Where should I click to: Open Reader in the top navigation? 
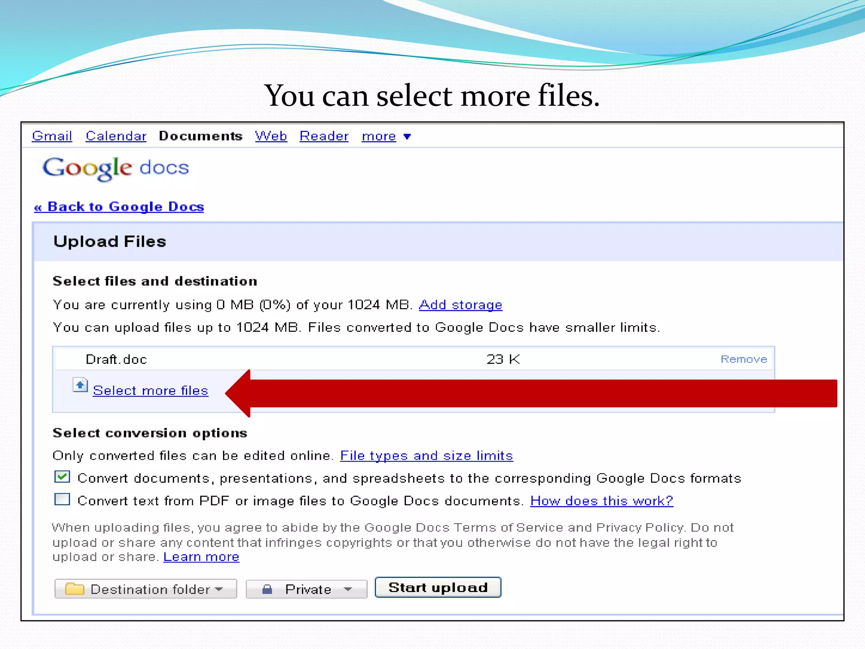(324, 136)
